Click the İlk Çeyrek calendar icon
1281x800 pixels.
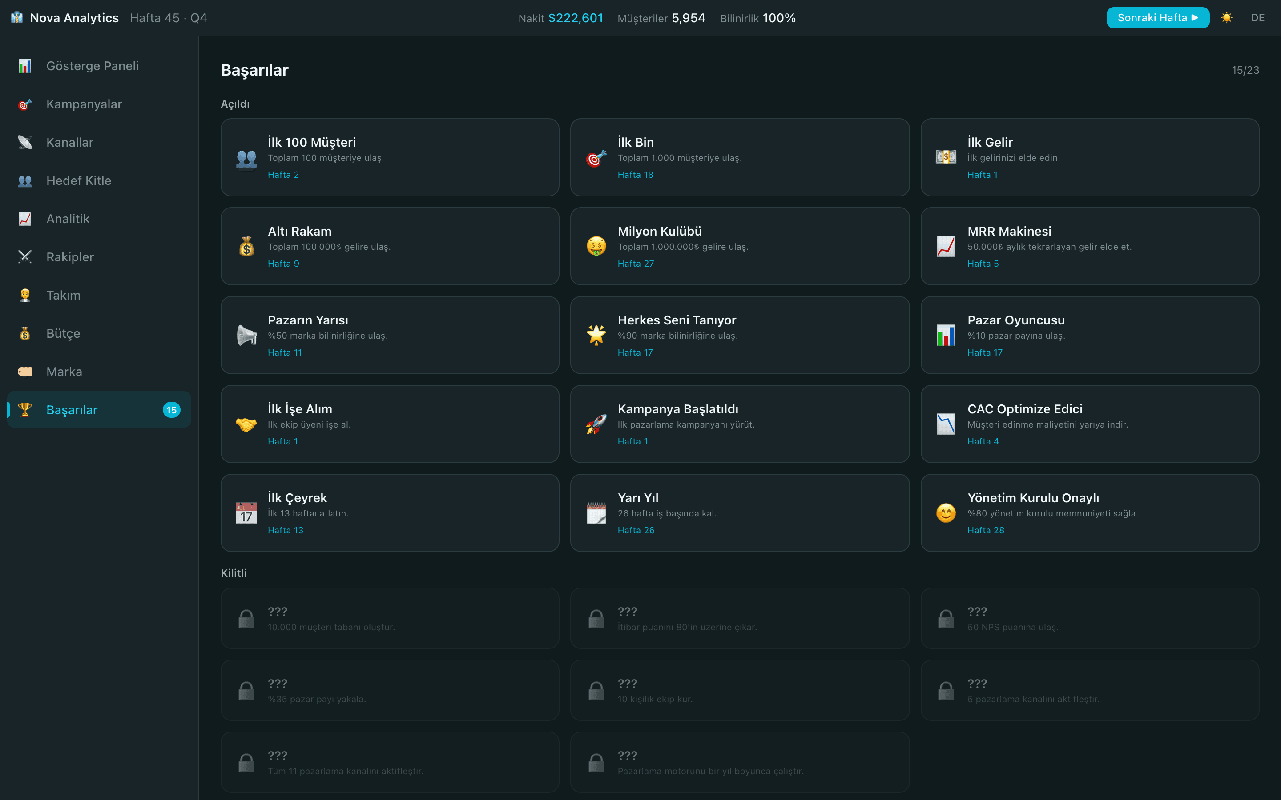click(246, 513)
